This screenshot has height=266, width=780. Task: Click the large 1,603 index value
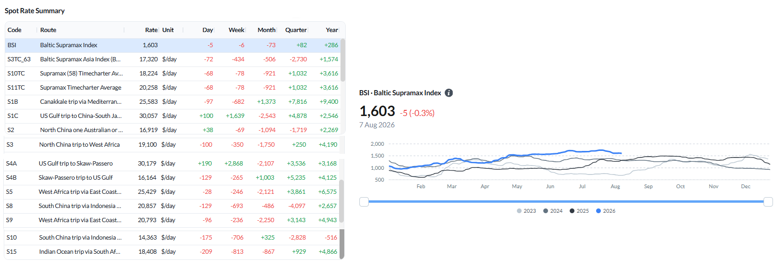point(377,111)
